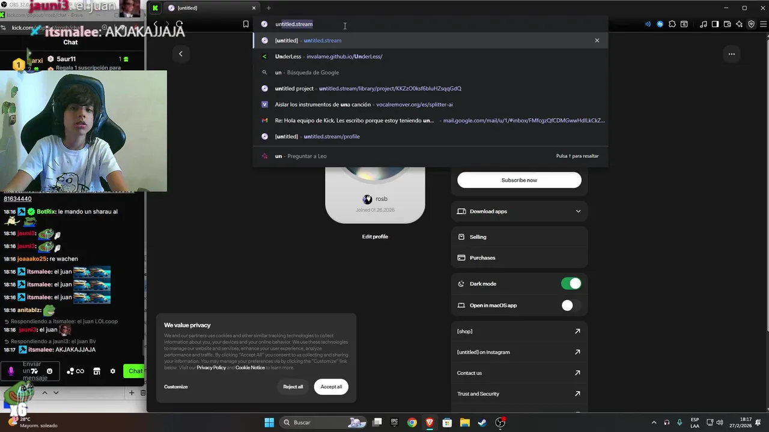Screen dimensions: 769x432
Task: Expand the Download apps section
Action: [x=519, y=211]
